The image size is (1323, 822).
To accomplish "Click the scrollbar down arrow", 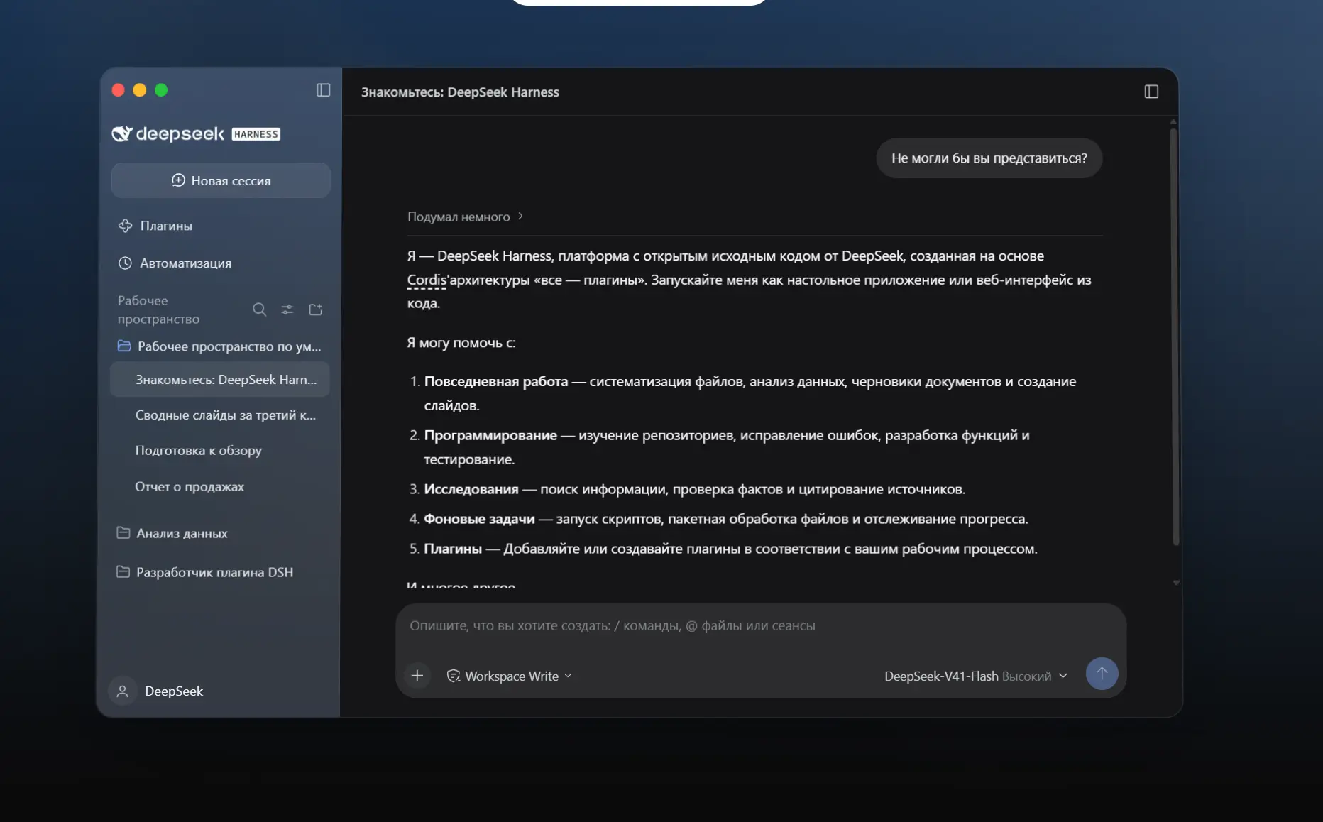I will [1176, 583].
